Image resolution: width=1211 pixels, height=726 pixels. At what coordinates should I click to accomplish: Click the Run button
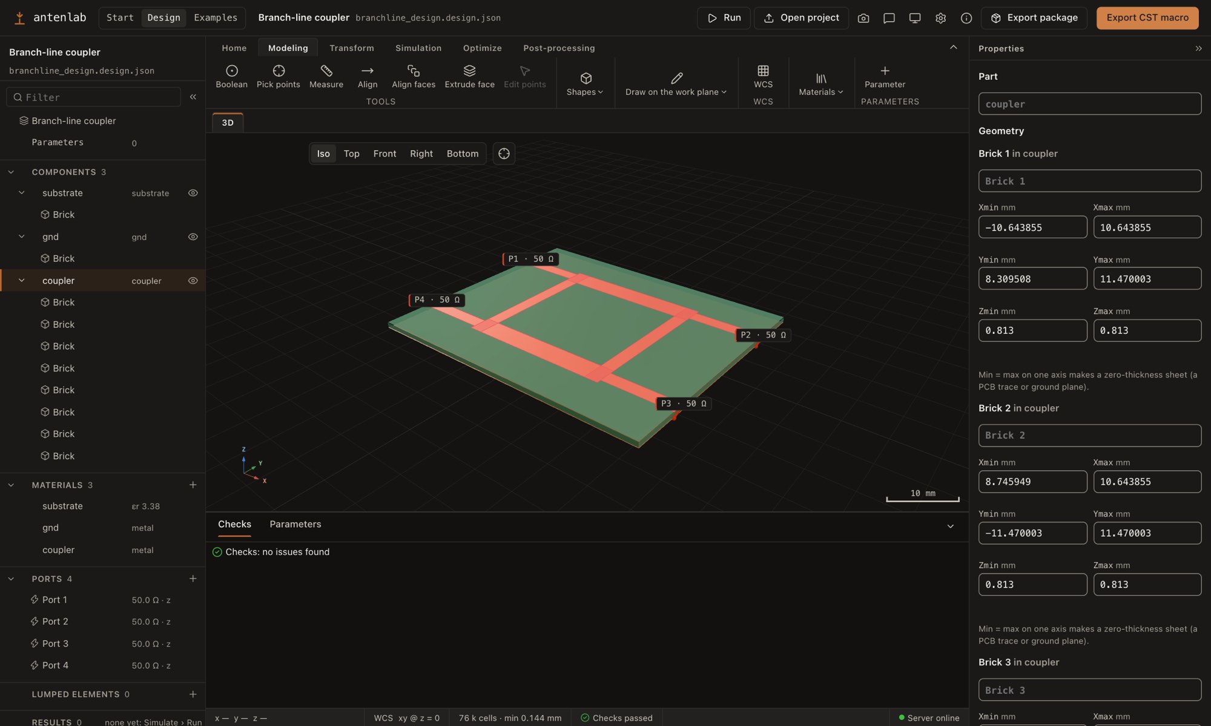coord(724,18)
